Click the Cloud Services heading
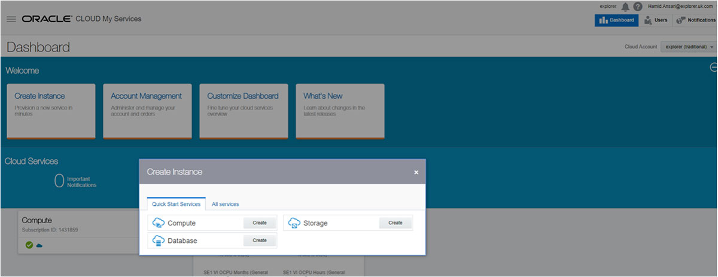Image resolution: width=718 pixels, height=277 pixels. pos(31,161)
